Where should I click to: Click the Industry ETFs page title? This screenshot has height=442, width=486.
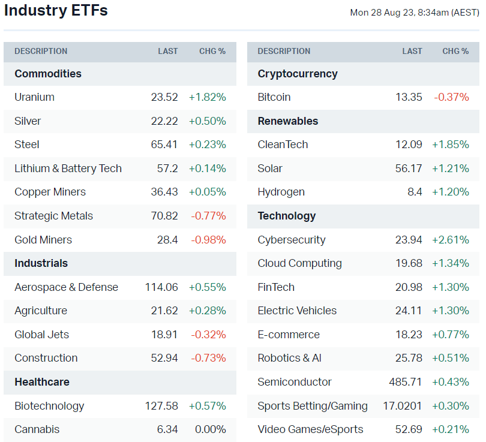tap(56, 11)
